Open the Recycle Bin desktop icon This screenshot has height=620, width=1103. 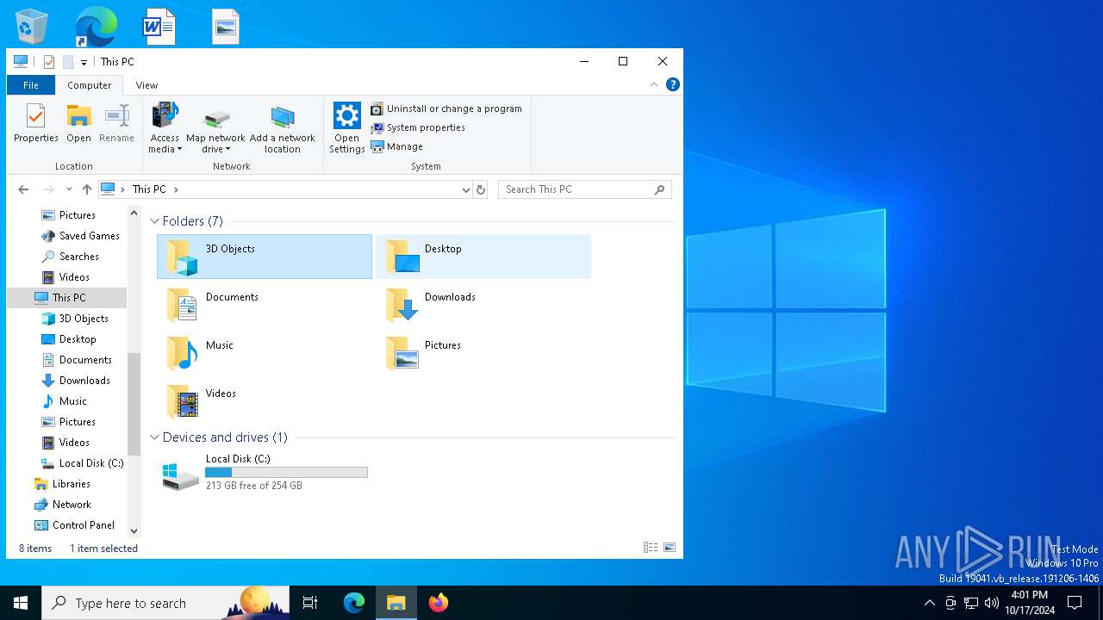point(32,26)
